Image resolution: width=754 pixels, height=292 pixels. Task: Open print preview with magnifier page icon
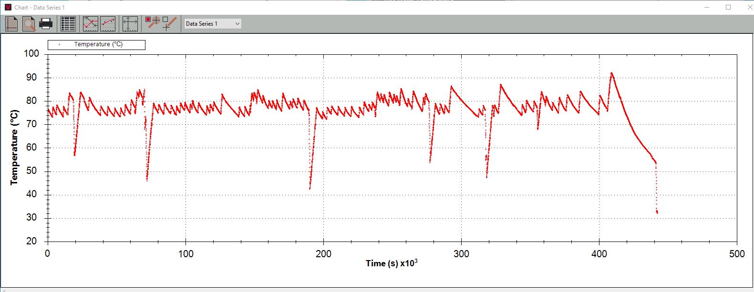29,23
